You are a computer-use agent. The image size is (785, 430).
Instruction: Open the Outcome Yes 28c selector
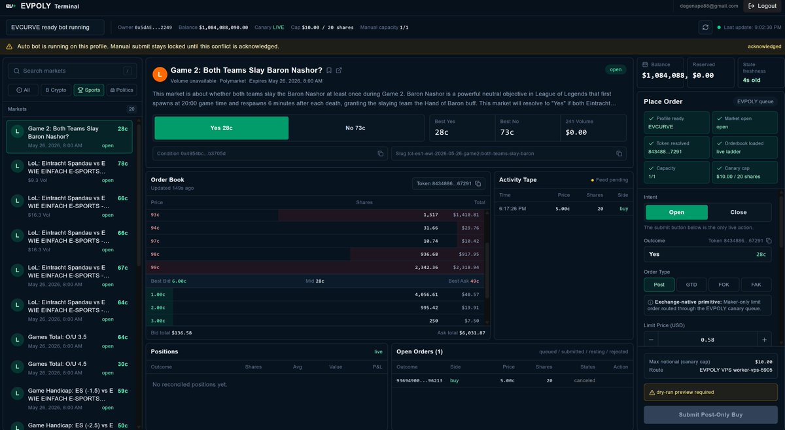[x=707, y=255]
